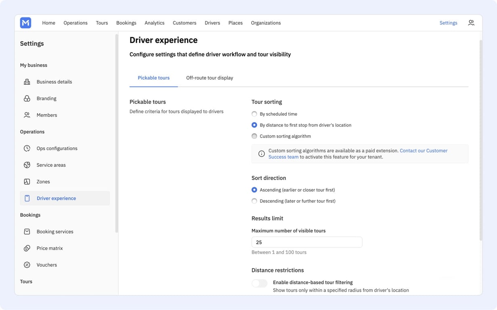The width and height of the screenshot is (497, 310).
Task: Click the blue M app logo
Action: tap(25, 23)
